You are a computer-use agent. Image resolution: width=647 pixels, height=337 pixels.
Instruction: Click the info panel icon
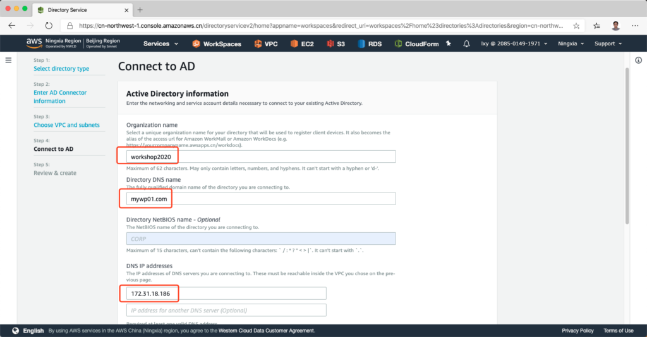638,60
